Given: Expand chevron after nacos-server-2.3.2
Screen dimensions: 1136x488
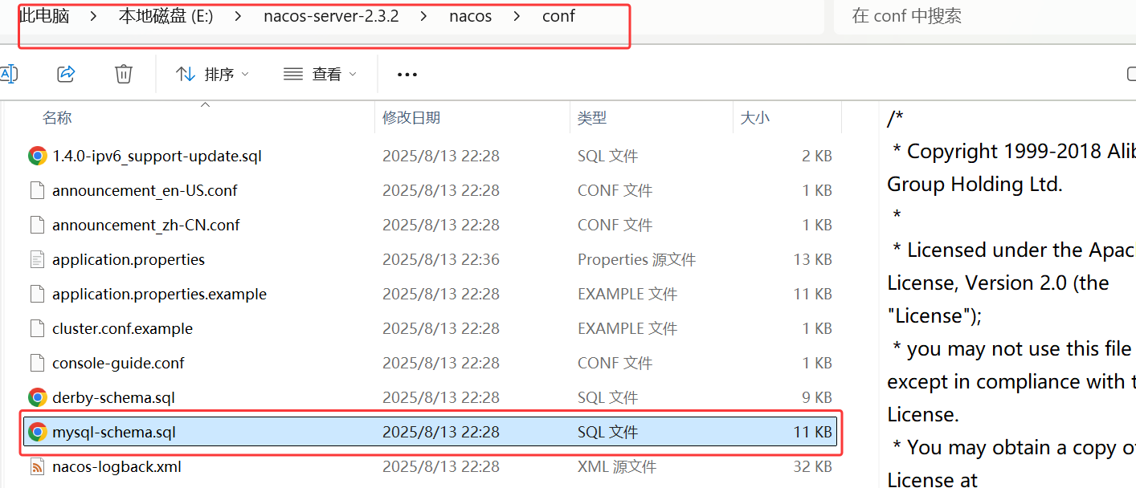Looking at the screenshot, I should 424,16.
